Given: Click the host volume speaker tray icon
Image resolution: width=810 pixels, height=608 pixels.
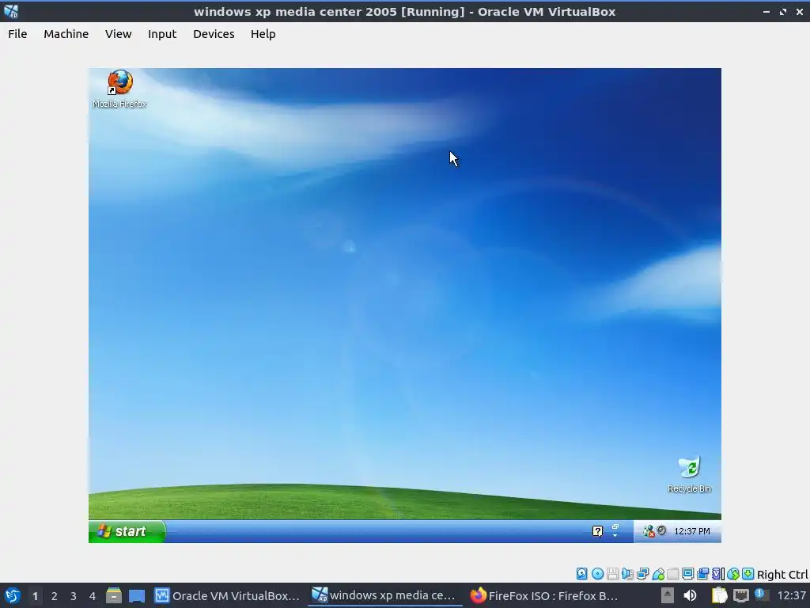Looking at the screenshot, I should click(x=690, y=595).
